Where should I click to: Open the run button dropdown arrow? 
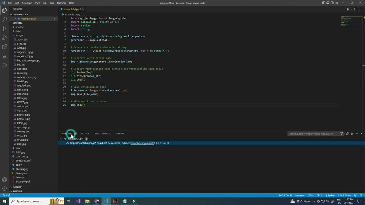[x=351, y=9]
